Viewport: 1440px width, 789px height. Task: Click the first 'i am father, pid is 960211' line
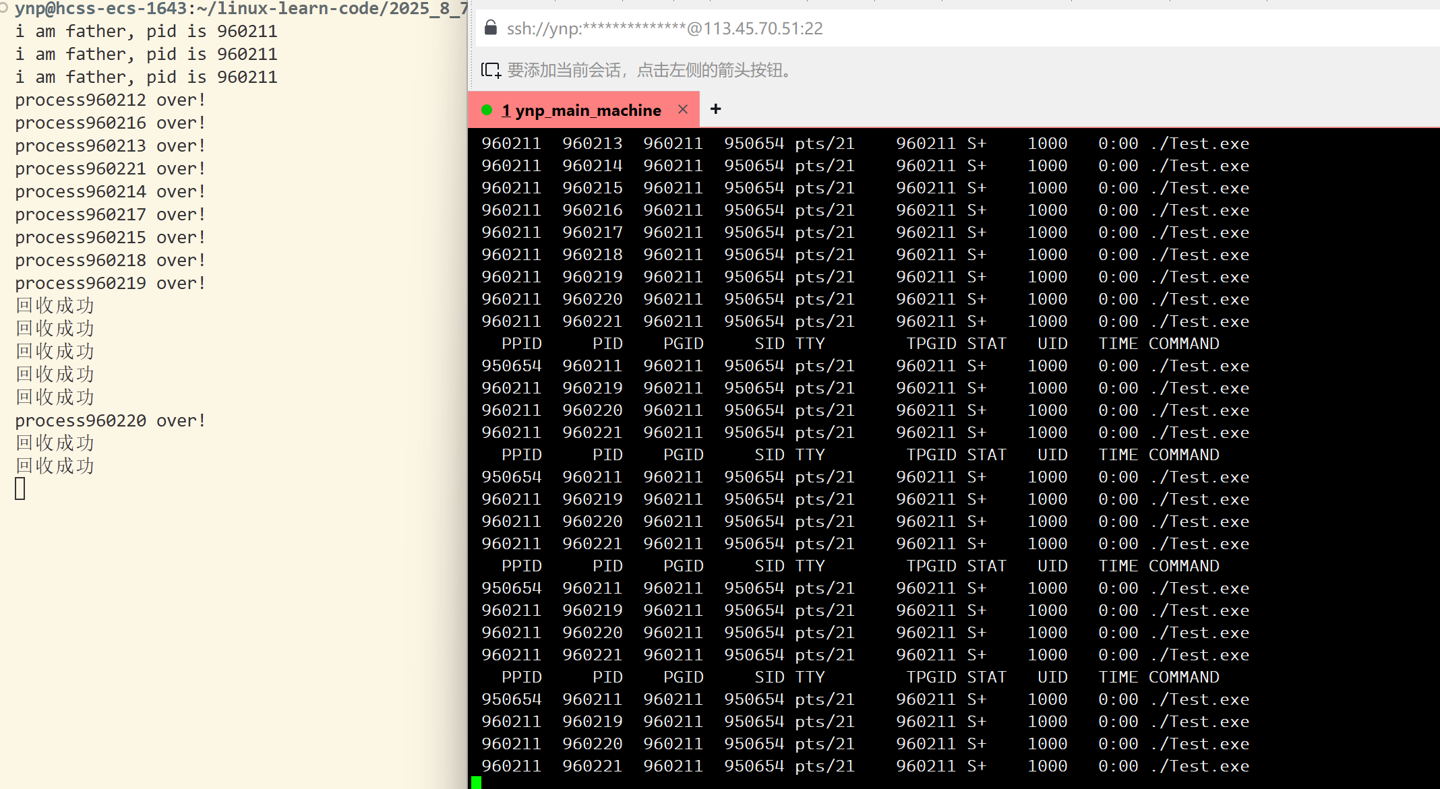click(146, 31)
